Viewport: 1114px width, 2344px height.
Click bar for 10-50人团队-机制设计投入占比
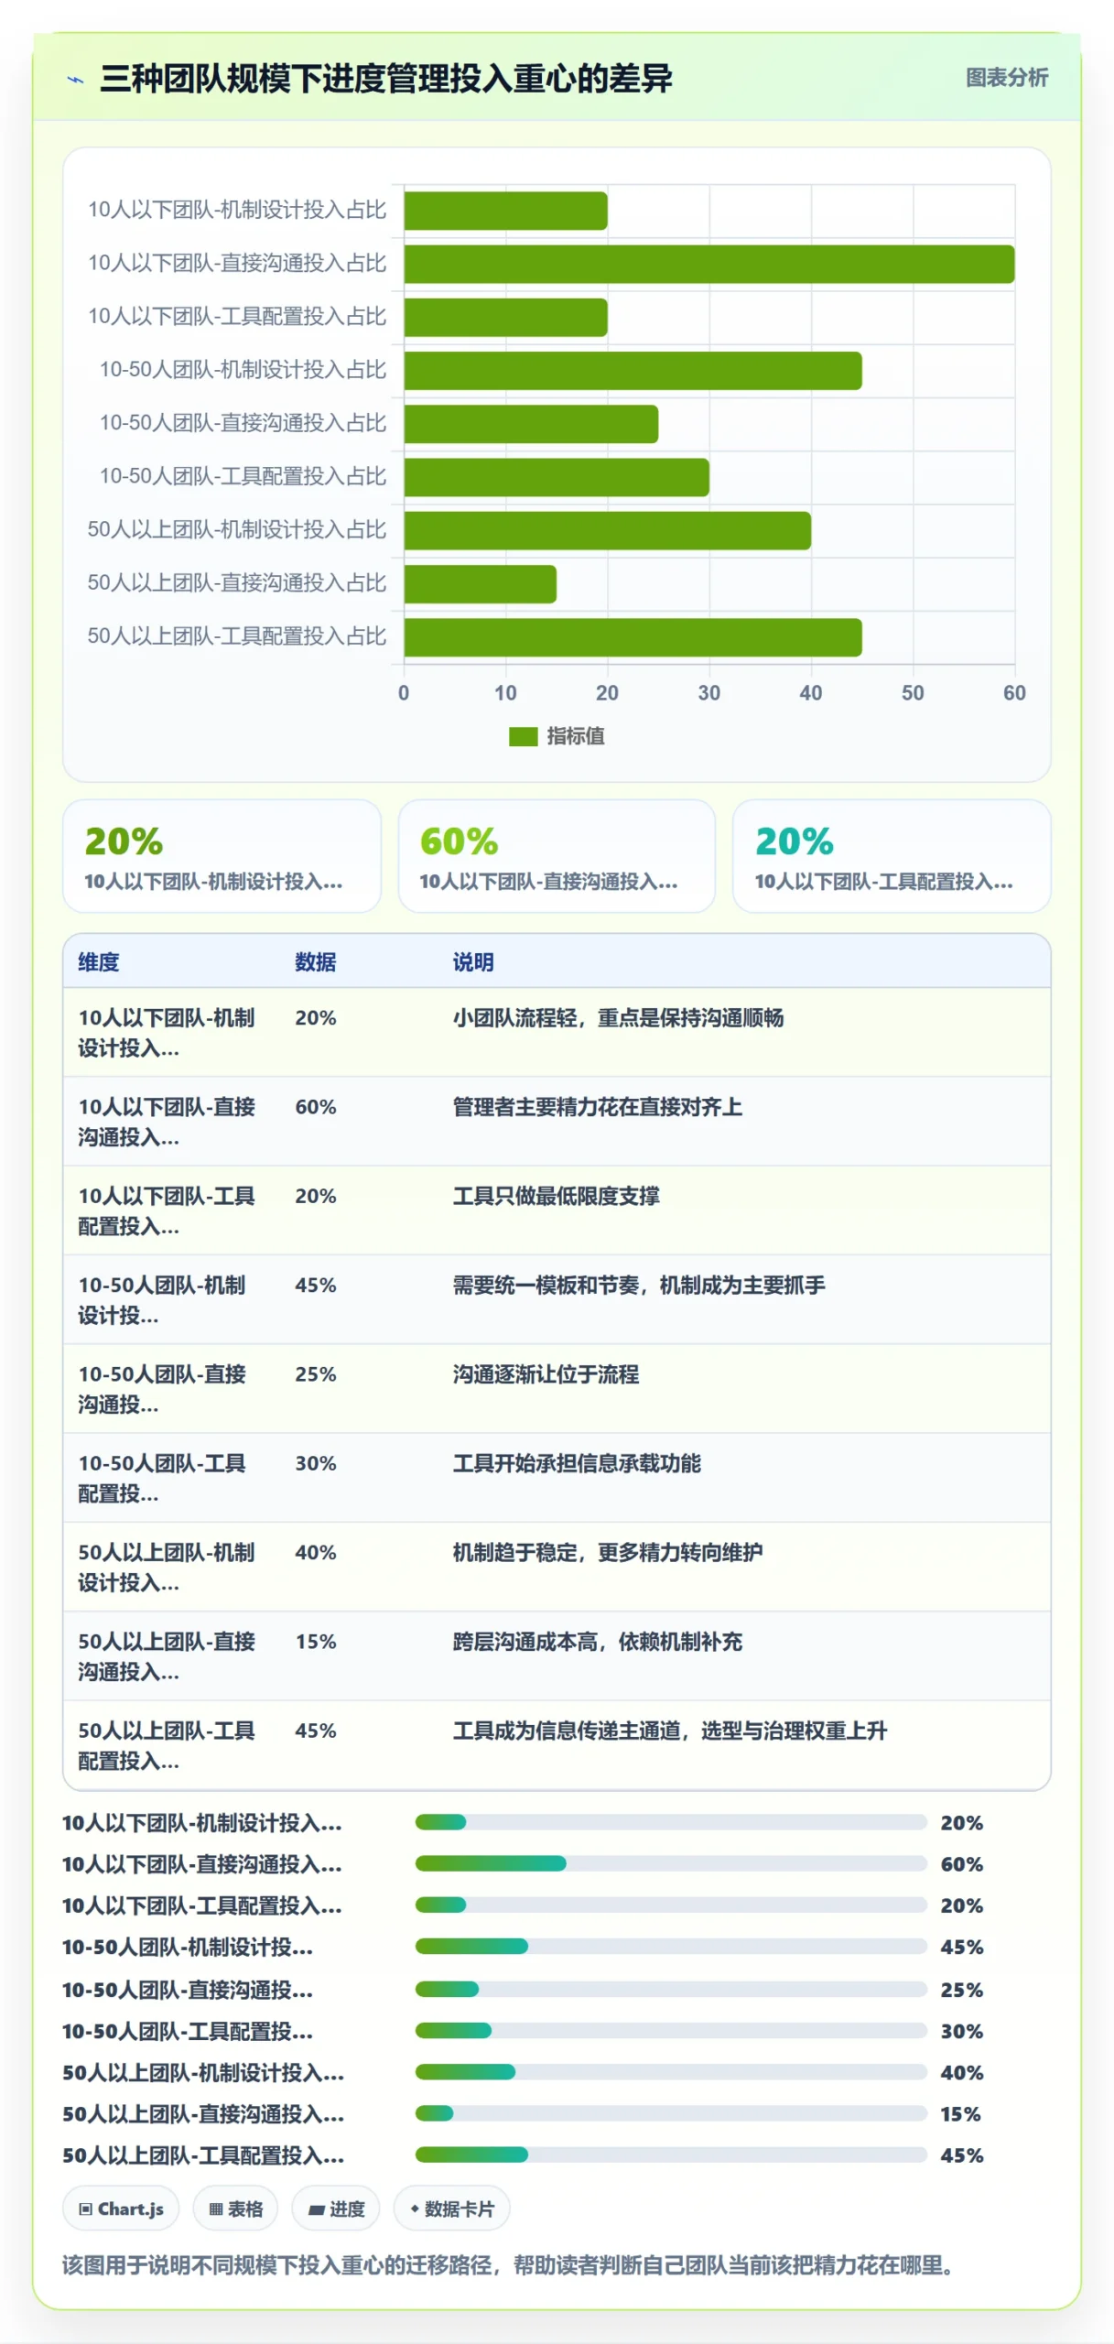(633, 371)
